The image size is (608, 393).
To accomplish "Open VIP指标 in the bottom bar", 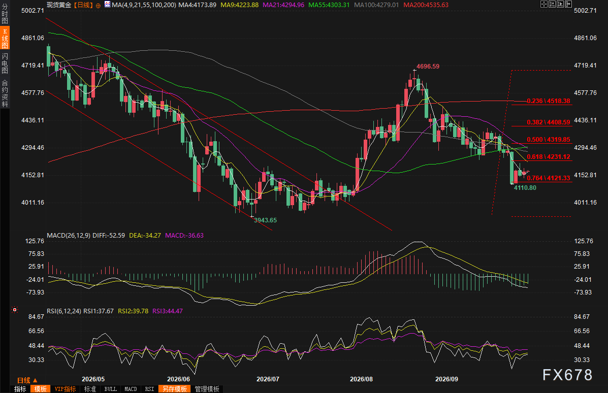I will 65,389.
